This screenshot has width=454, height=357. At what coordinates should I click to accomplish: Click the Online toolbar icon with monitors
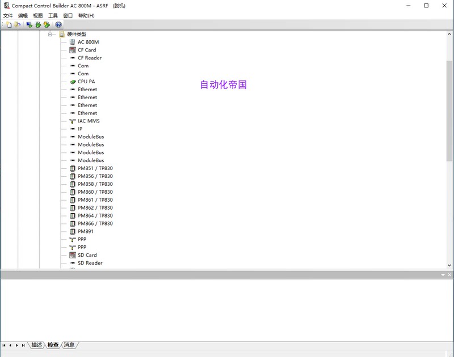(x=30, y=25)
